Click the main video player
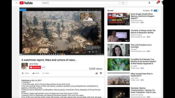 pyautogui.click(x=62, y=31)
